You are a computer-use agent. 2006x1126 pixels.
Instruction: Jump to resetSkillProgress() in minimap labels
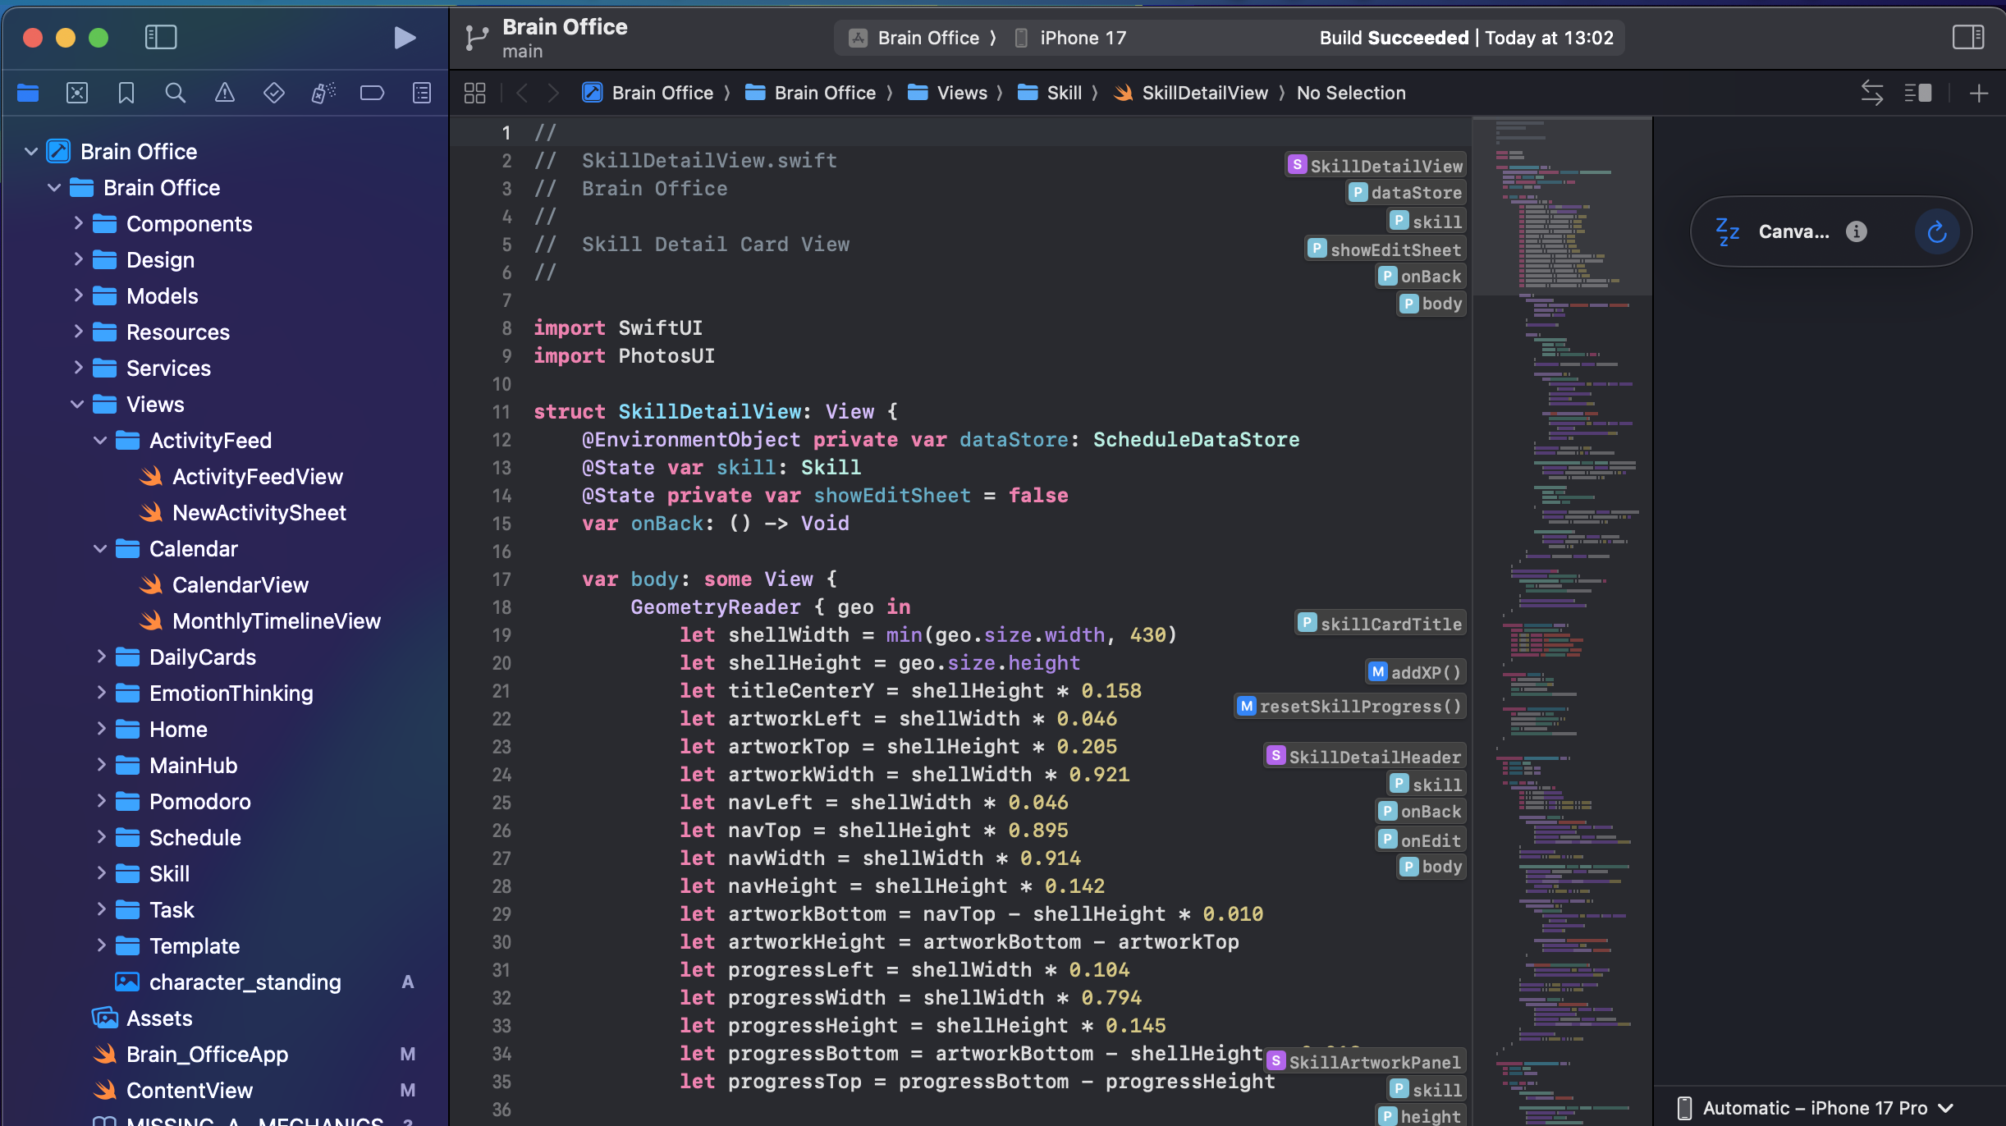tap(1350, 707)
